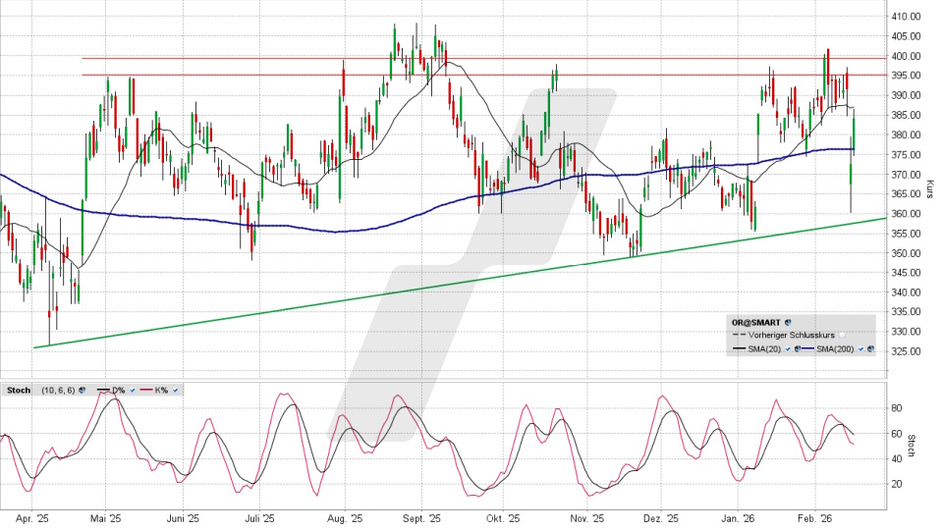Click the Stoch (10, 6, 6) settings icon
The width and height of the screenshot is (943, 530).
(82, 391)
